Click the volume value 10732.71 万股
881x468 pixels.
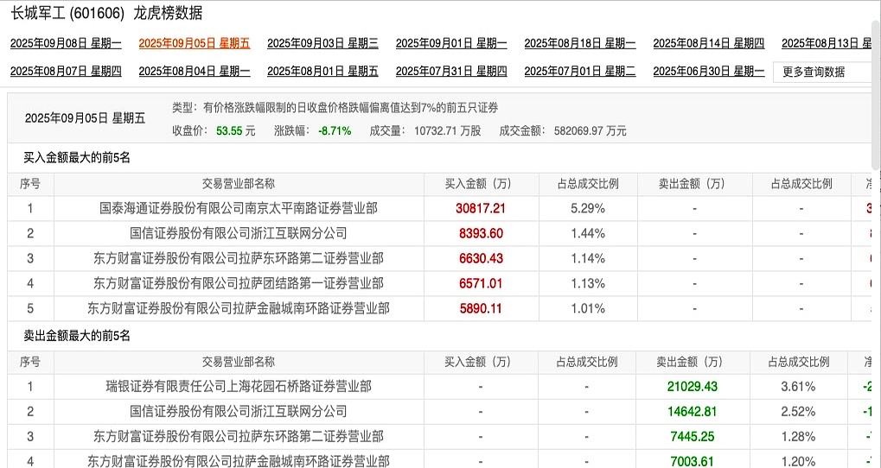(x=447, y=131)
